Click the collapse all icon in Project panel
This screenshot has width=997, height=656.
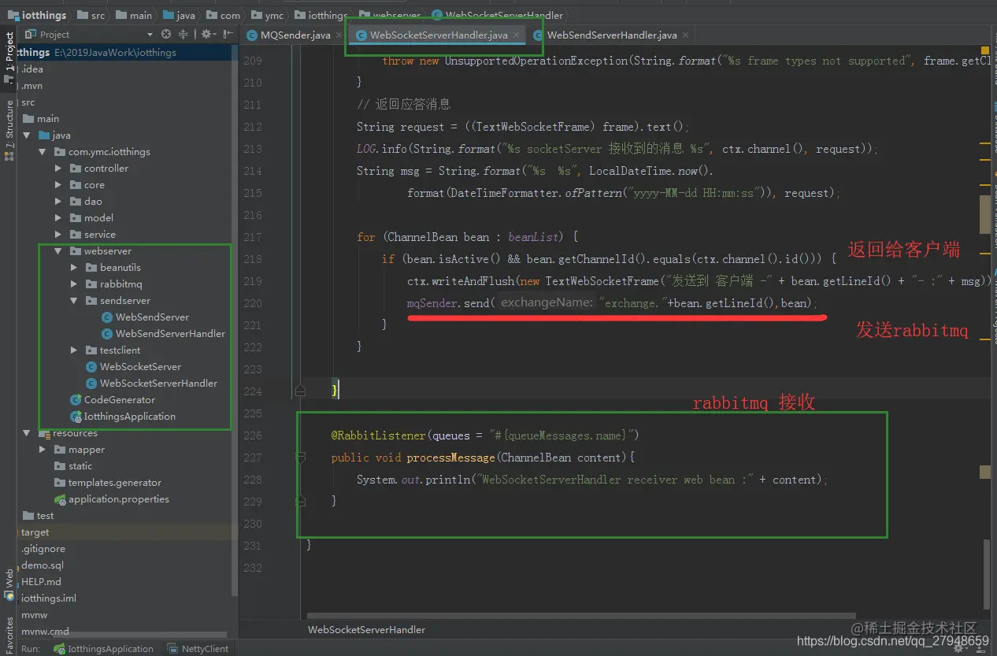click(183, 35)
